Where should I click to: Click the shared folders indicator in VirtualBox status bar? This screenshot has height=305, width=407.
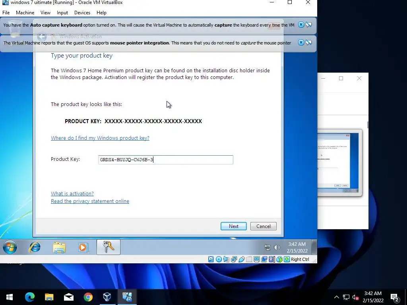coord(249,259)
